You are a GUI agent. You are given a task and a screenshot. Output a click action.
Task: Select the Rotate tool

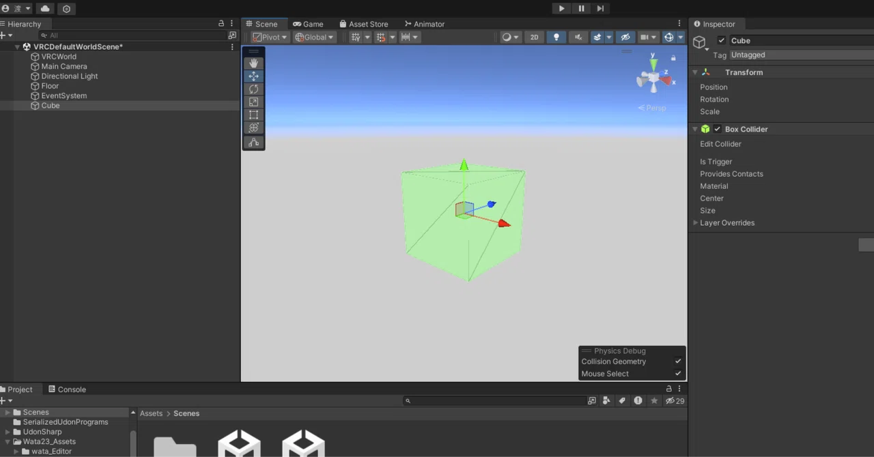pos(253,89)
